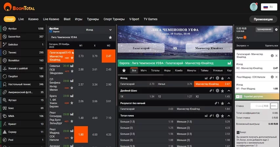Select the Pool ball icon
Screen dimensions: 280x147
5,140
